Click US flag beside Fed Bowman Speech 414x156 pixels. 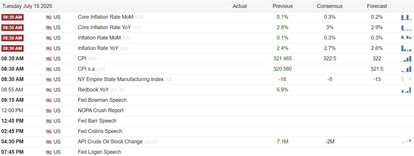(x=49, y=100)
